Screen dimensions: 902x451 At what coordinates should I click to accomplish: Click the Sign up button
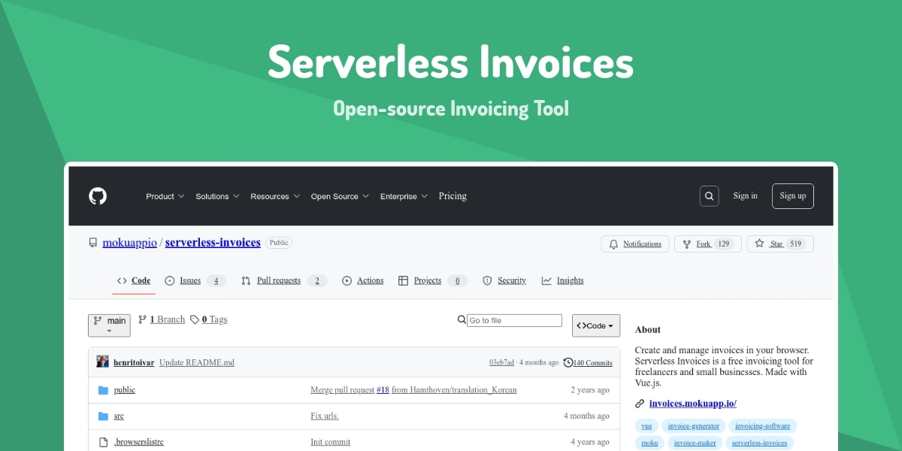[x=792, y=195]
